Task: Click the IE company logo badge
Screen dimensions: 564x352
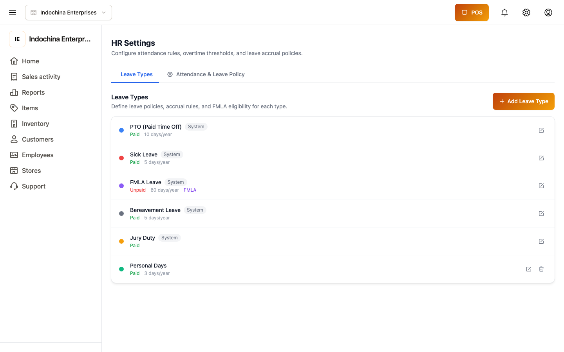Action: (x=17, y=39)
